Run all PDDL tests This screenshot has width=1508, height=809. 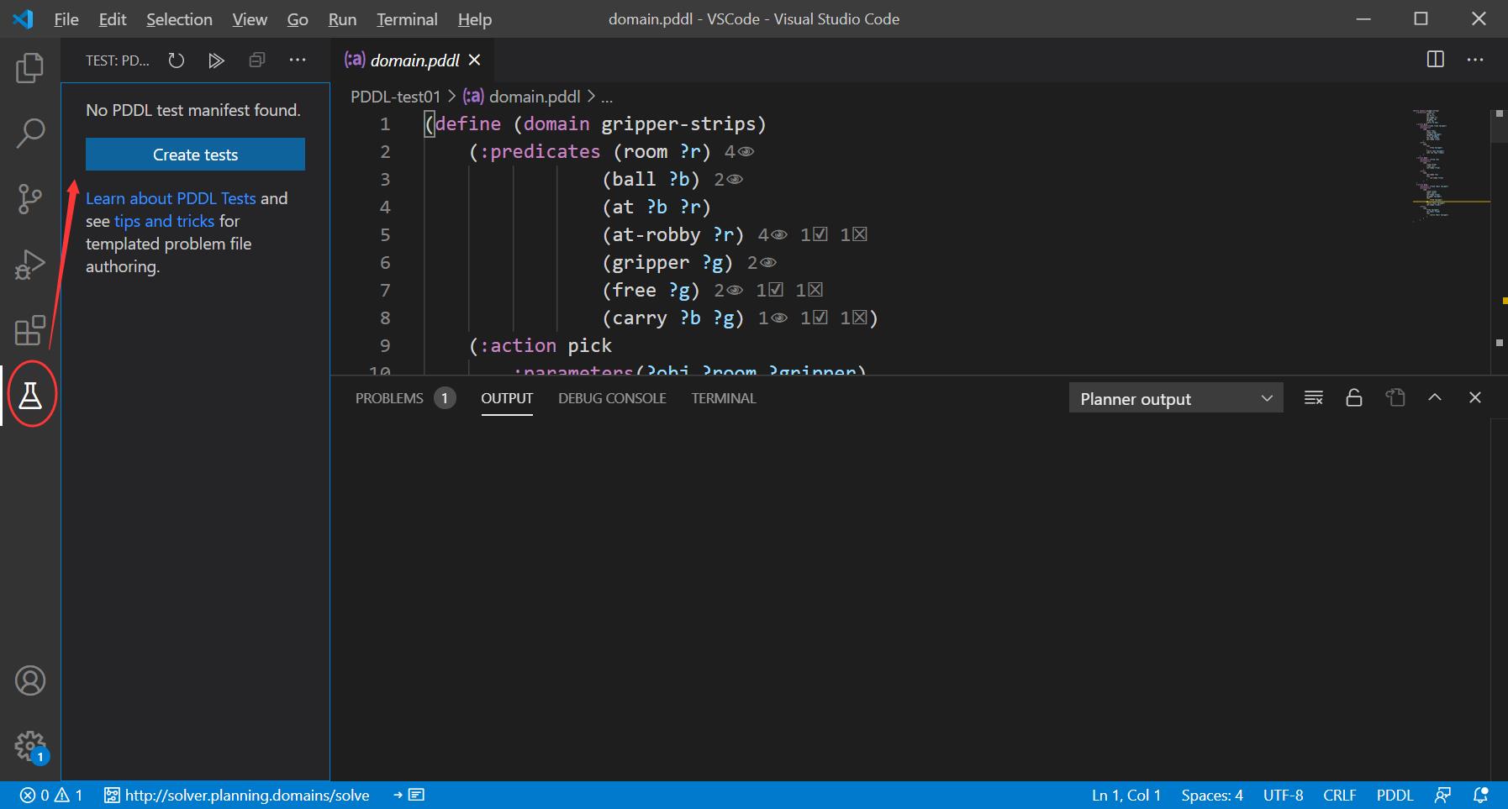click(x=216, y=60)
